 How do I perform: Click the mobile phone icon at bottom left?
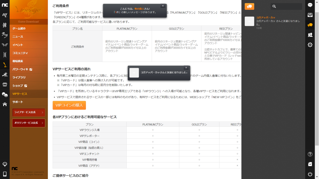(x=5, y=174)
